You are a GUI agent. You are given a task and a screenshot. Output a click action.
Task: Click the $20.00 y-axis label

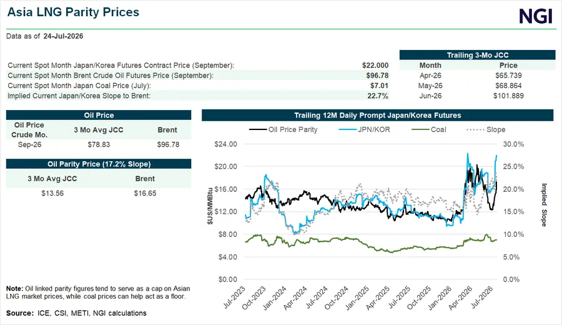tap(226, 166)
